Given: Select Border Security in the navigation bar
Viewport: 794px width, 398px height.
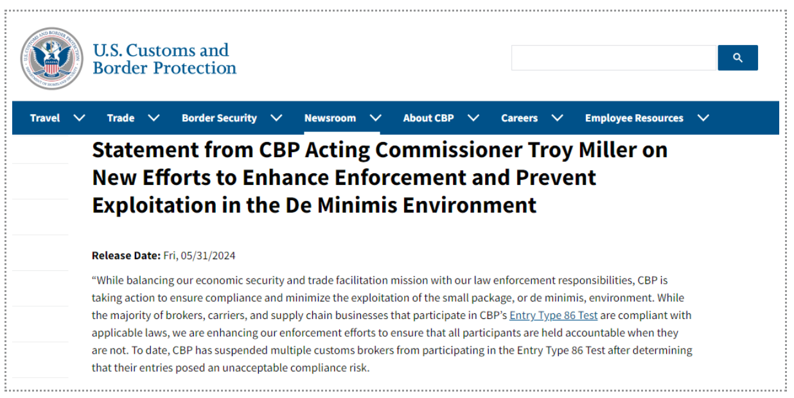Looking at the screenshot, I should pyautogui.click(x=219, y=118).
